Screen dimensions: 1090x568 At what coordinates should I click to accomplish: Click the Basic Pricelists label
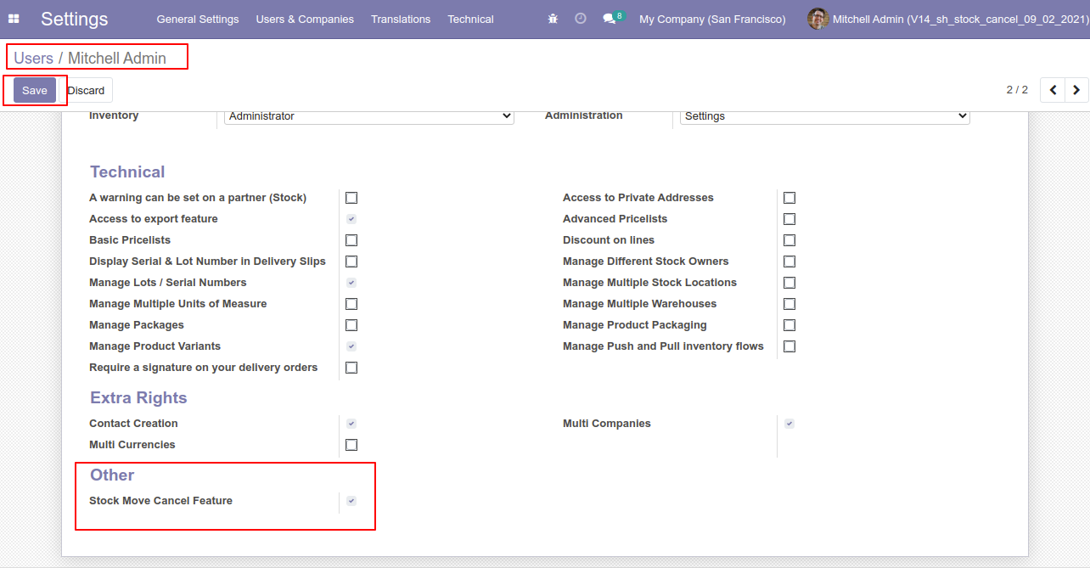click(x=130, y=240)
